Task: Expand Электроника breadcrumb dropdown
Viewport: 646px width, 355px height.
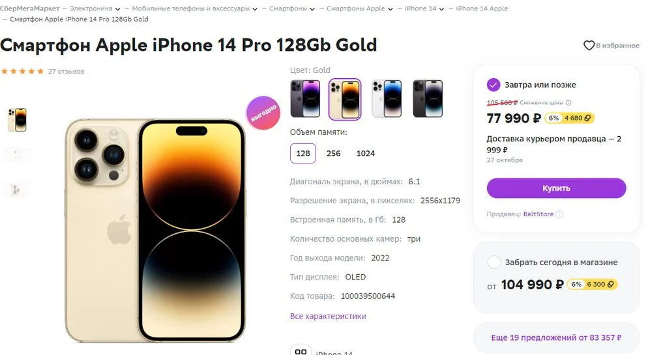Action: click(118, 8)
